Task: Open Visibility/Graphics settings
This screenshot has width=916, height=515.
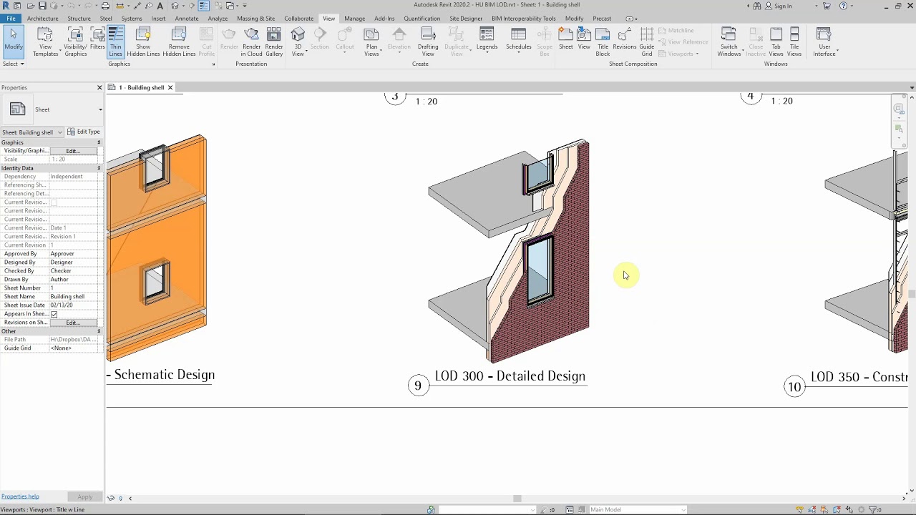Action: pyautogui.click(x=75, y=41)
